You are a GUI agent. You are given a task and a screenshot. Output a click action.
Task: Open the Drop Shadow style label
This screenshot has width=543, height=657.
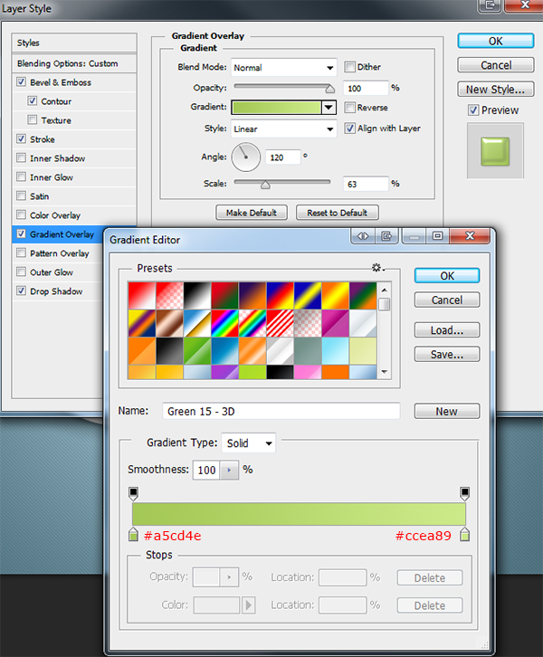56,291
